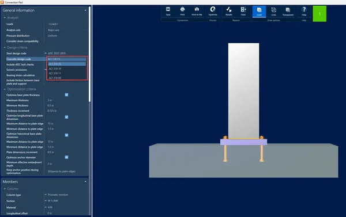346x217 pixels.
Task: Click the Material A36 value
Action: click(50, 207)
